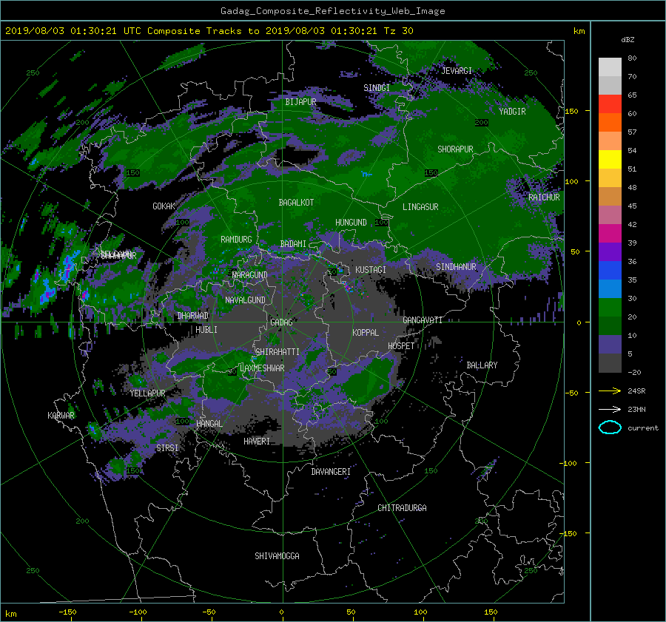Select the SHORAPUR label
Viewport: 666px width, 622px height.
pos(455,149)
